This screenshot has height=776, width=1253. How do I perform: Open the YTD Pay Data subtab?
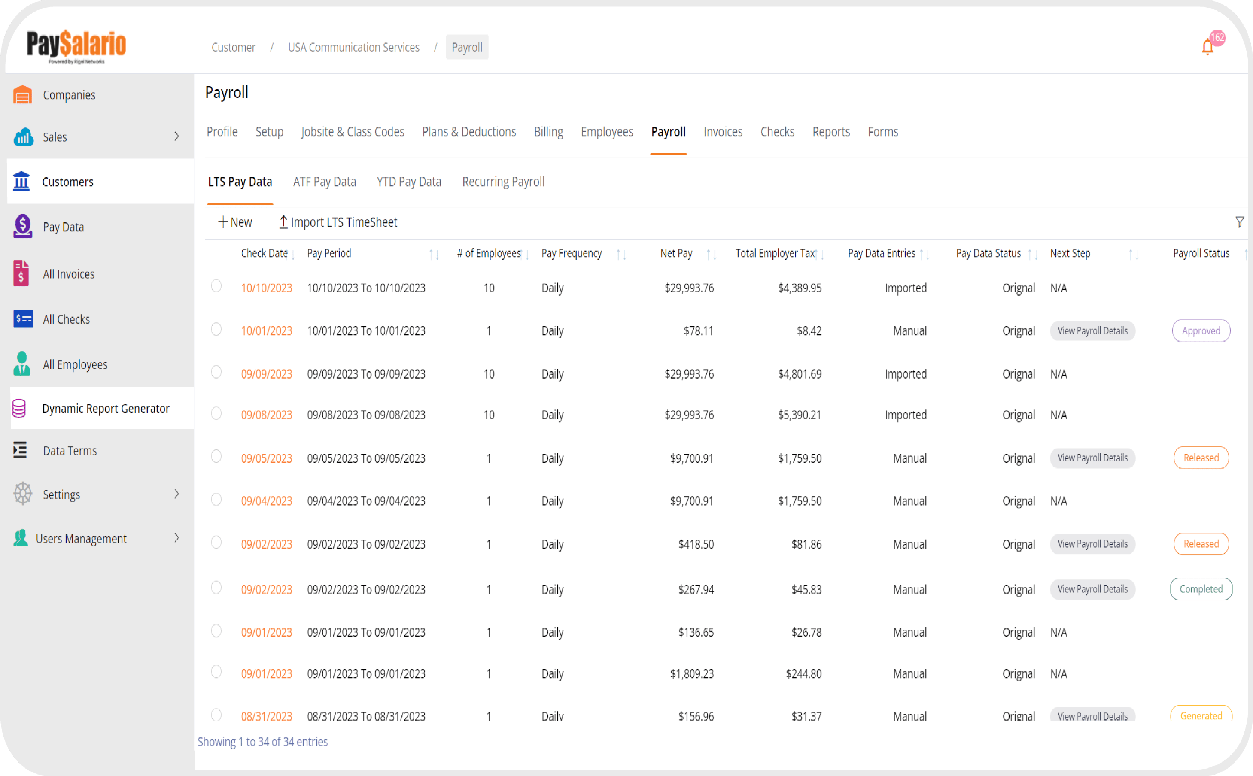409,181
